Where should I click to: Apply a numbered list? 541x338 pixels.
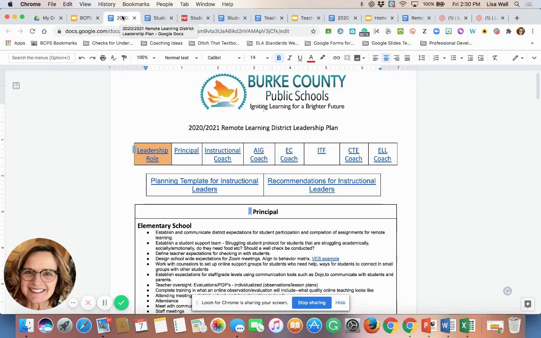tap(436, 58)
